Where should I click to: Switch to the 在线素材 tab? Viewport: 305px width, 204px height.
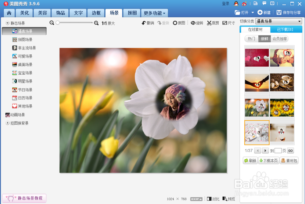tap(255, 30)
